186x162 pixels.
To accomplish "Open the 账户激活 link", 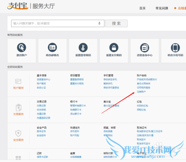I will coord(41,83).
